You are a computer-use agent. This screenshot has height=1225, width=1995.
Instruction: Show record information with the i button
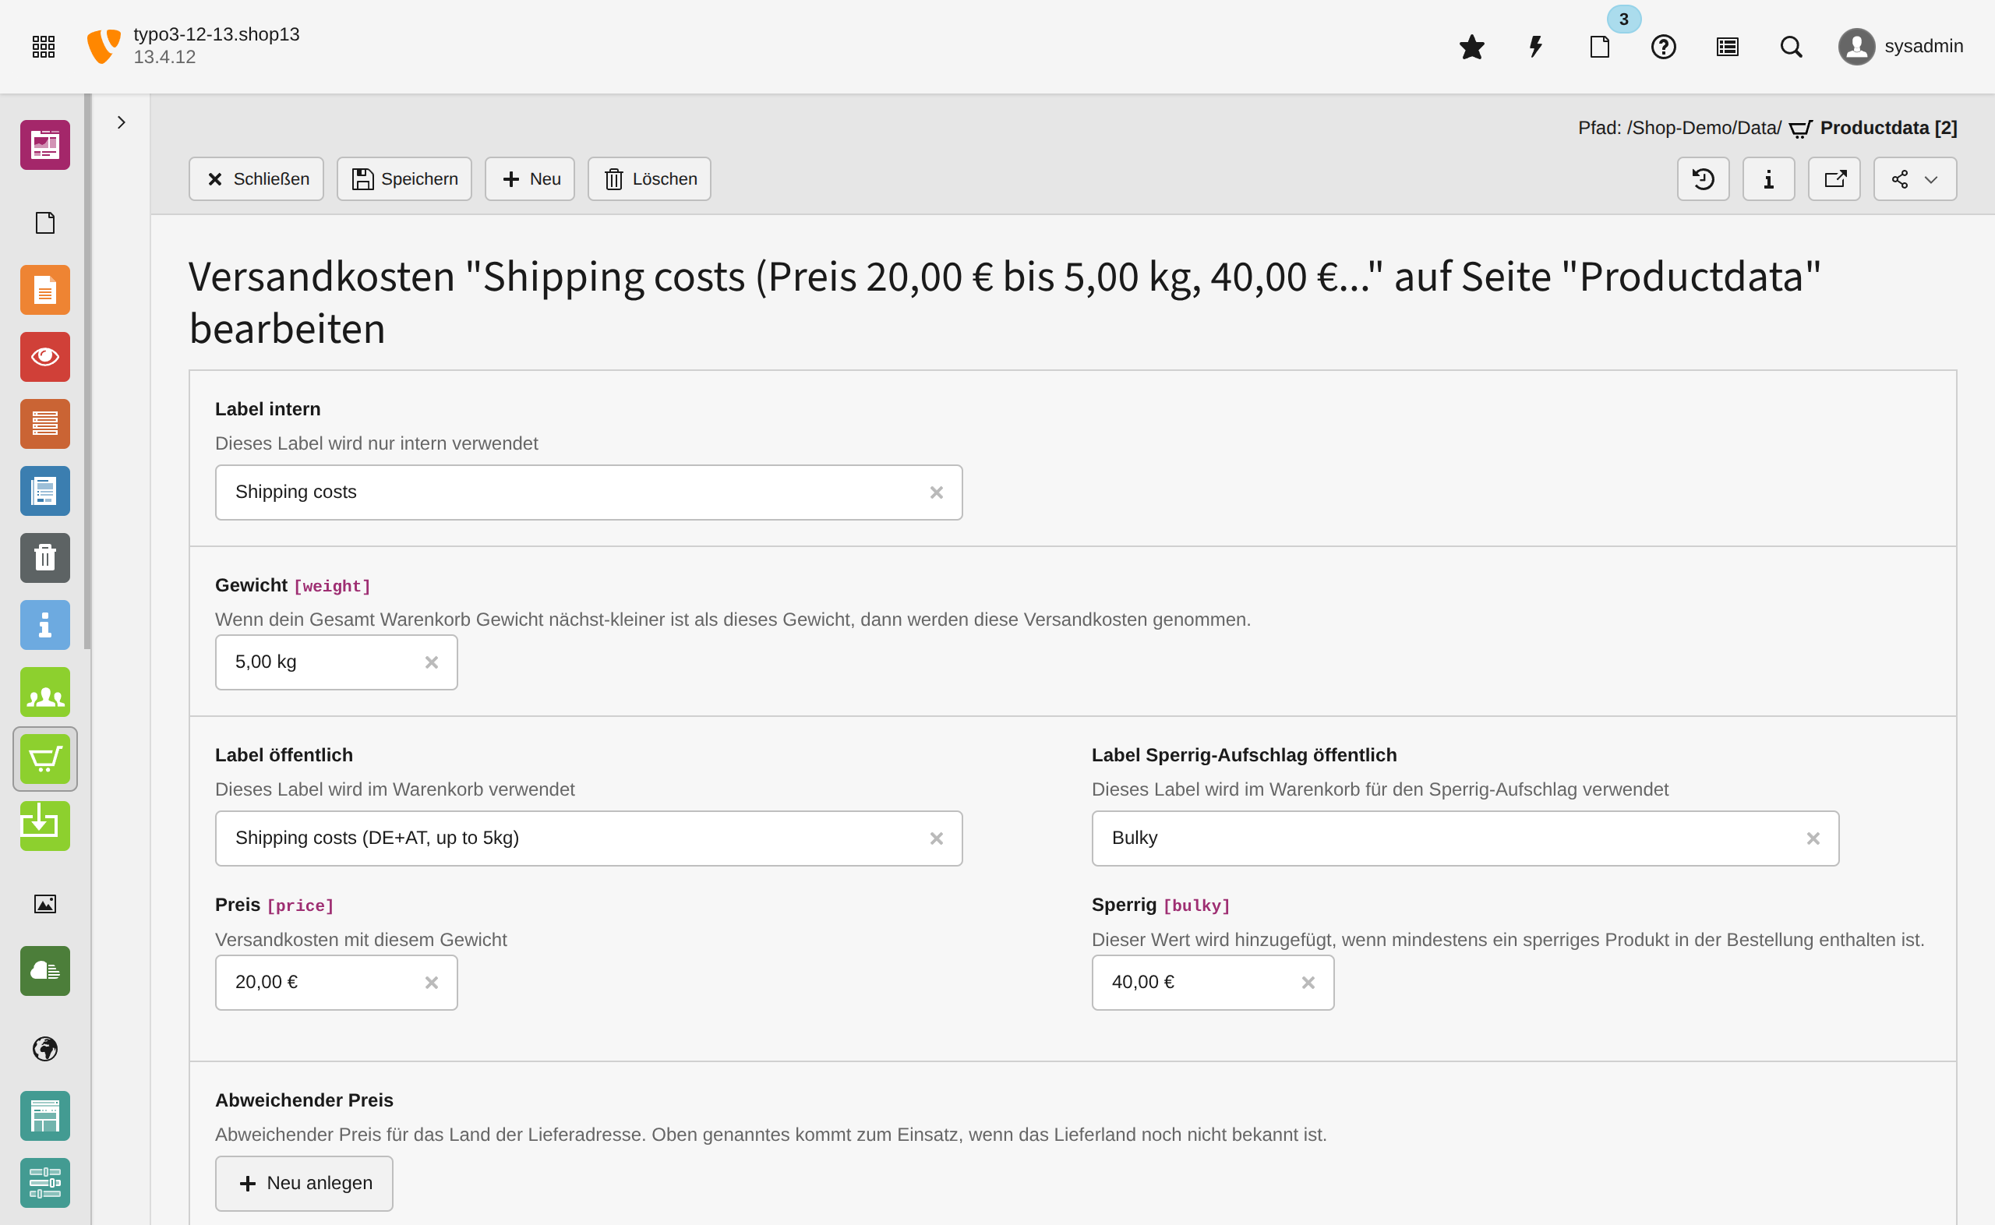coord(1769,179)
